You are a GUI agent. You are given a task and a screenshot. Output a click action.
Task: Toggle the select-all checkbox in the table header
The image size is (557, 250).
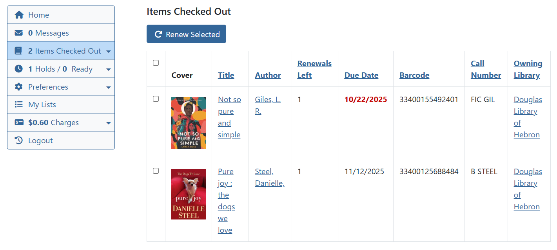(x=156, y=63)
